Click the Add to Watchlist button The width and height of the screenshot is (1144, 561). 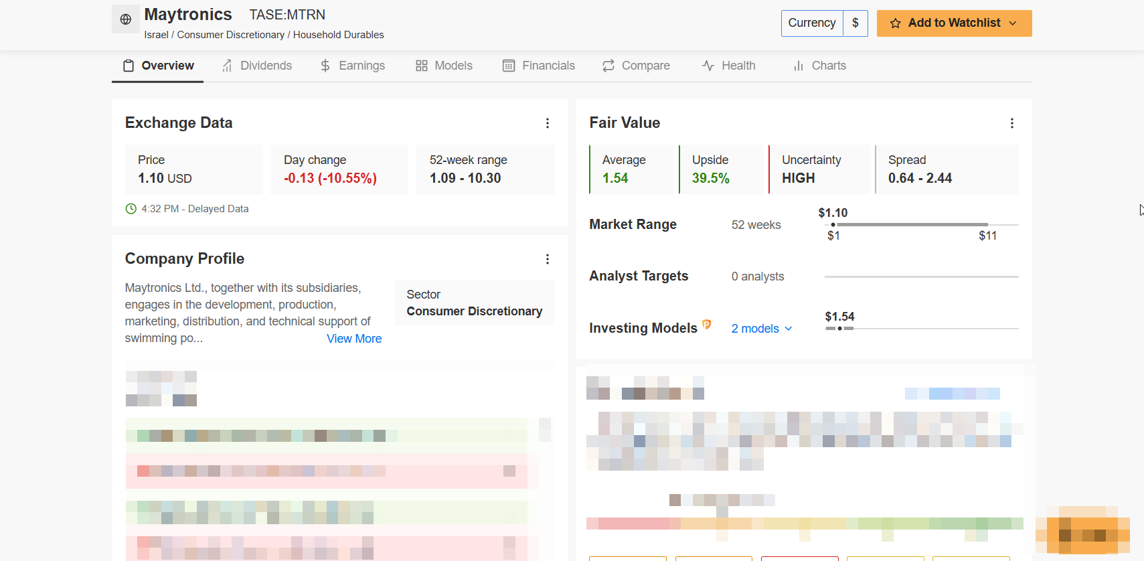click(x=954, y=23)
